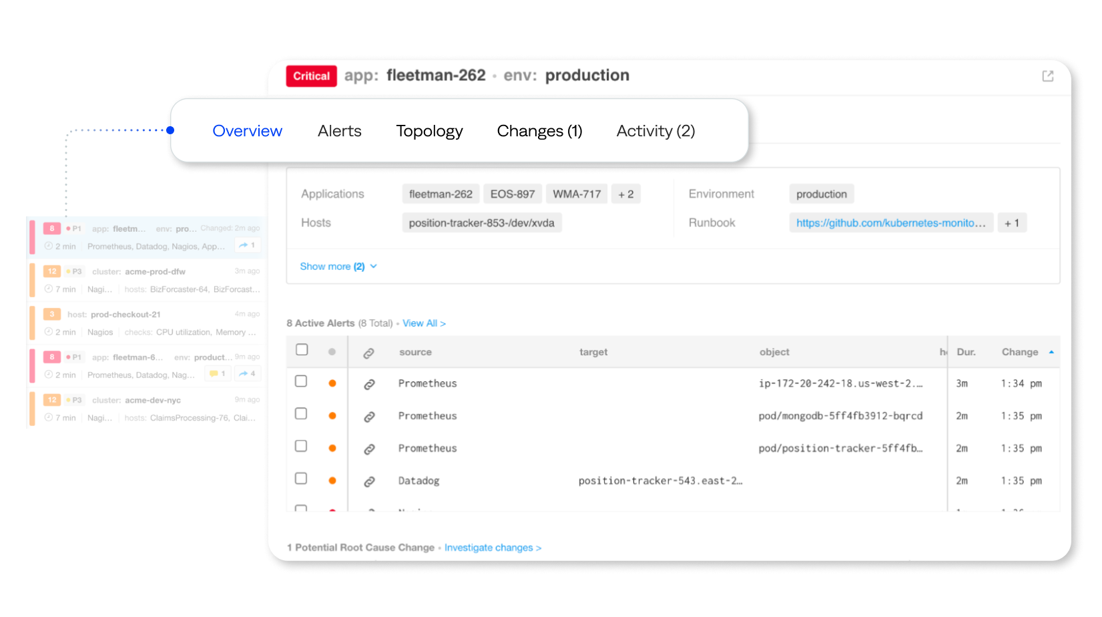
Task: Click the Critical severity badge
Action: point(311,76)
